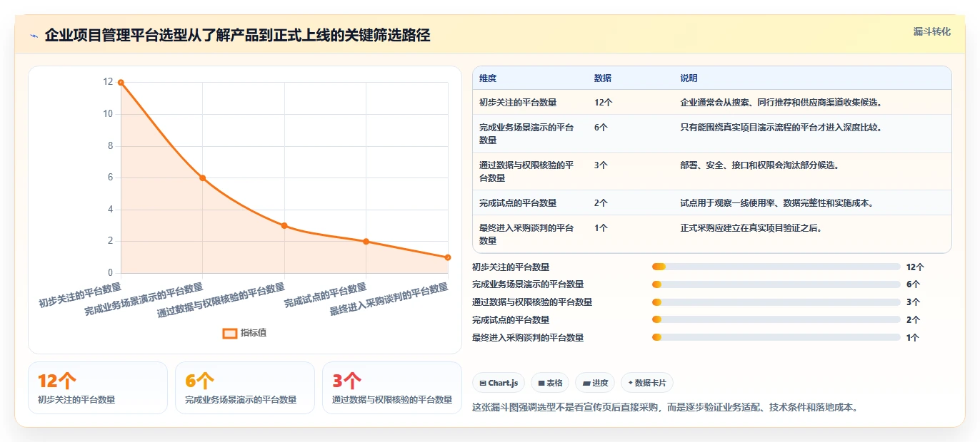Screen dimensions: 980x442
Task: Click the 漏斗转化 label at top right
Action: click(931, 32)
